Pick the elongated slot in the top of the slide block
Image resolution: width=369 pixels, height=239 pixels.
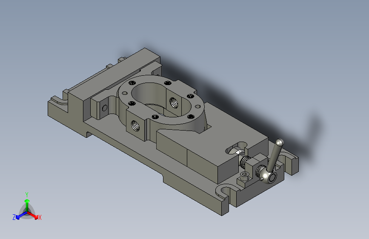coord(236,148)
